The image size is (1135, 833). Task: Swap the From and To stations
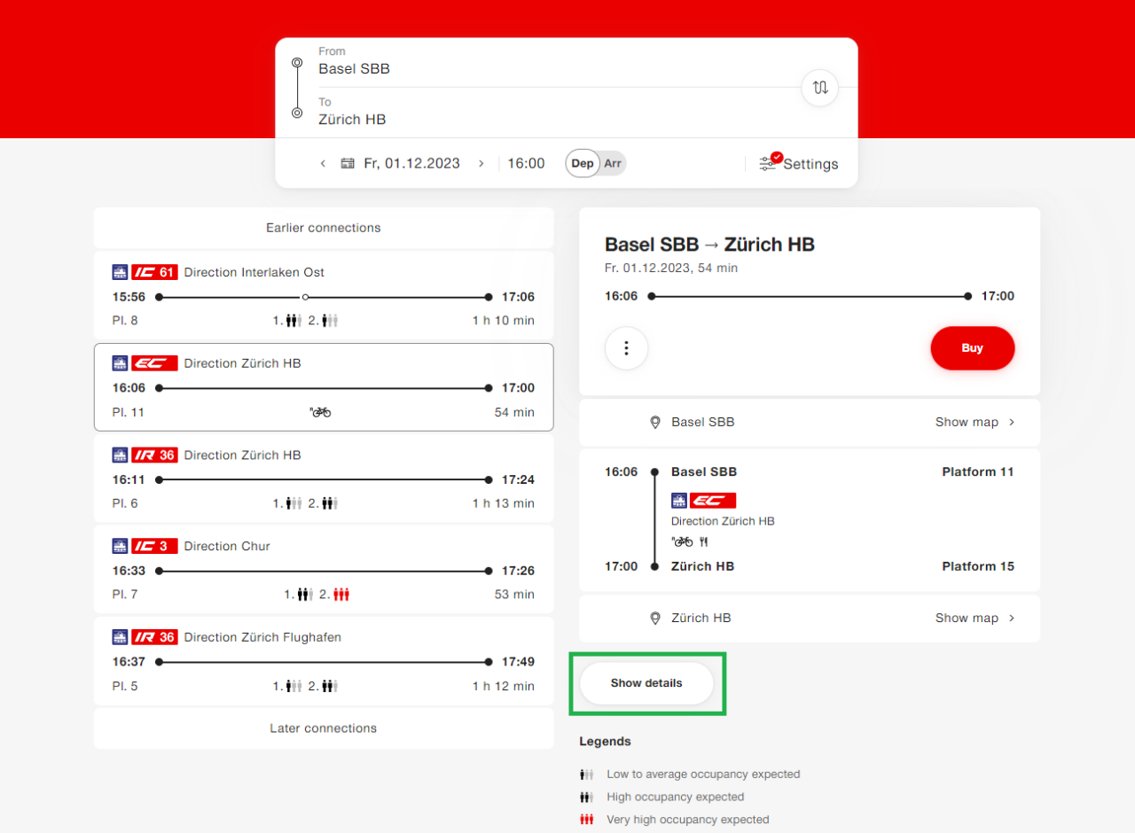819,88
